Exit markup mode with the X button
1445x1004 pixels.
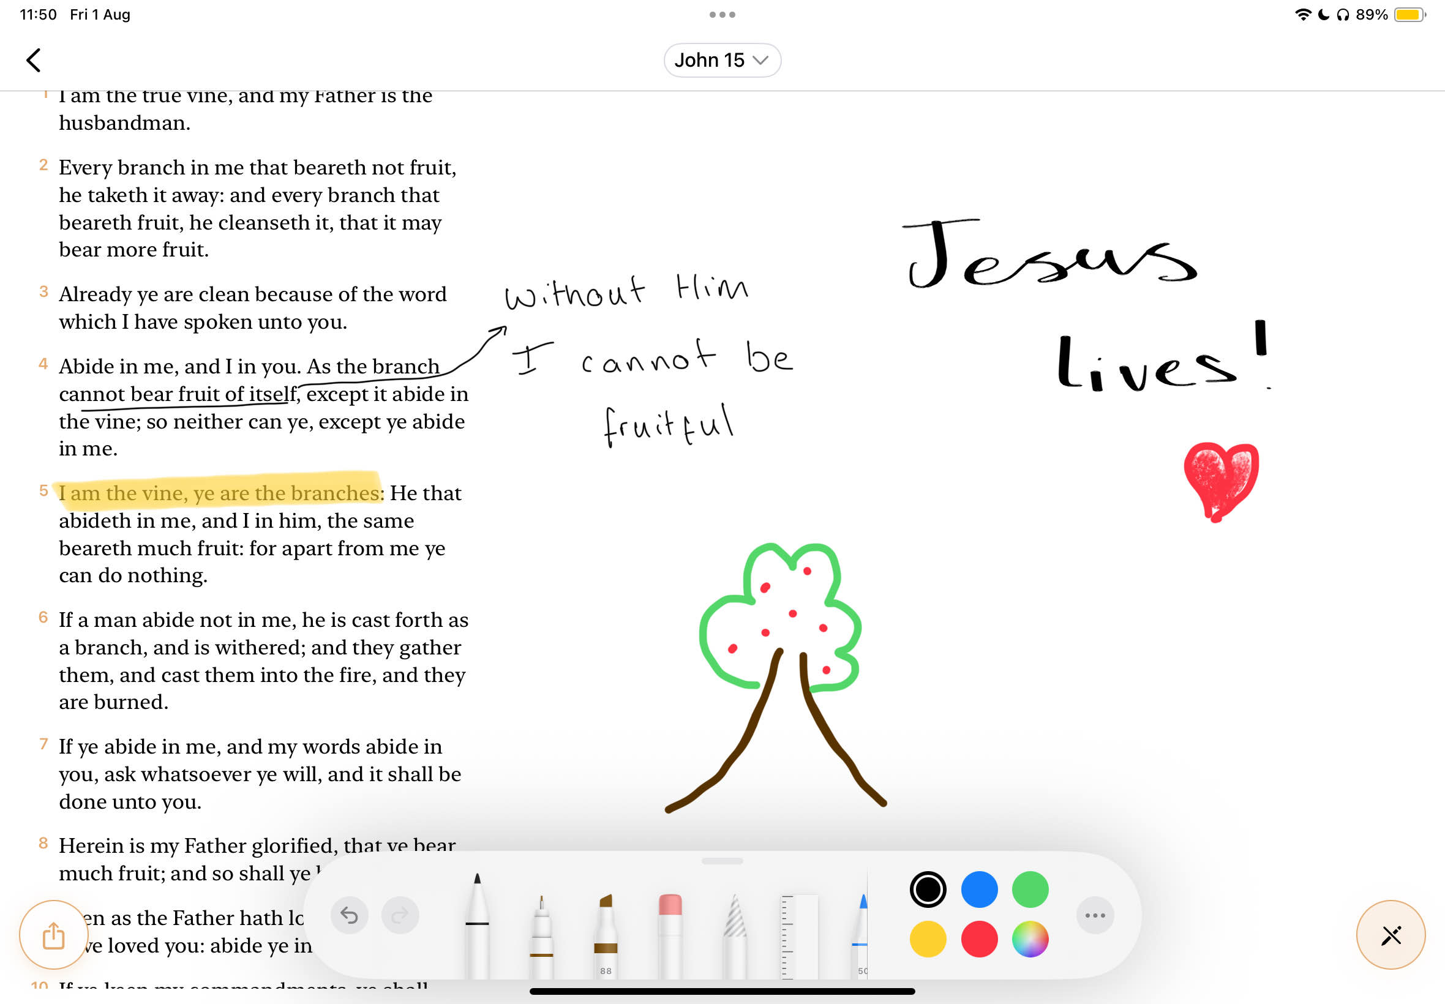point(1391,935)
